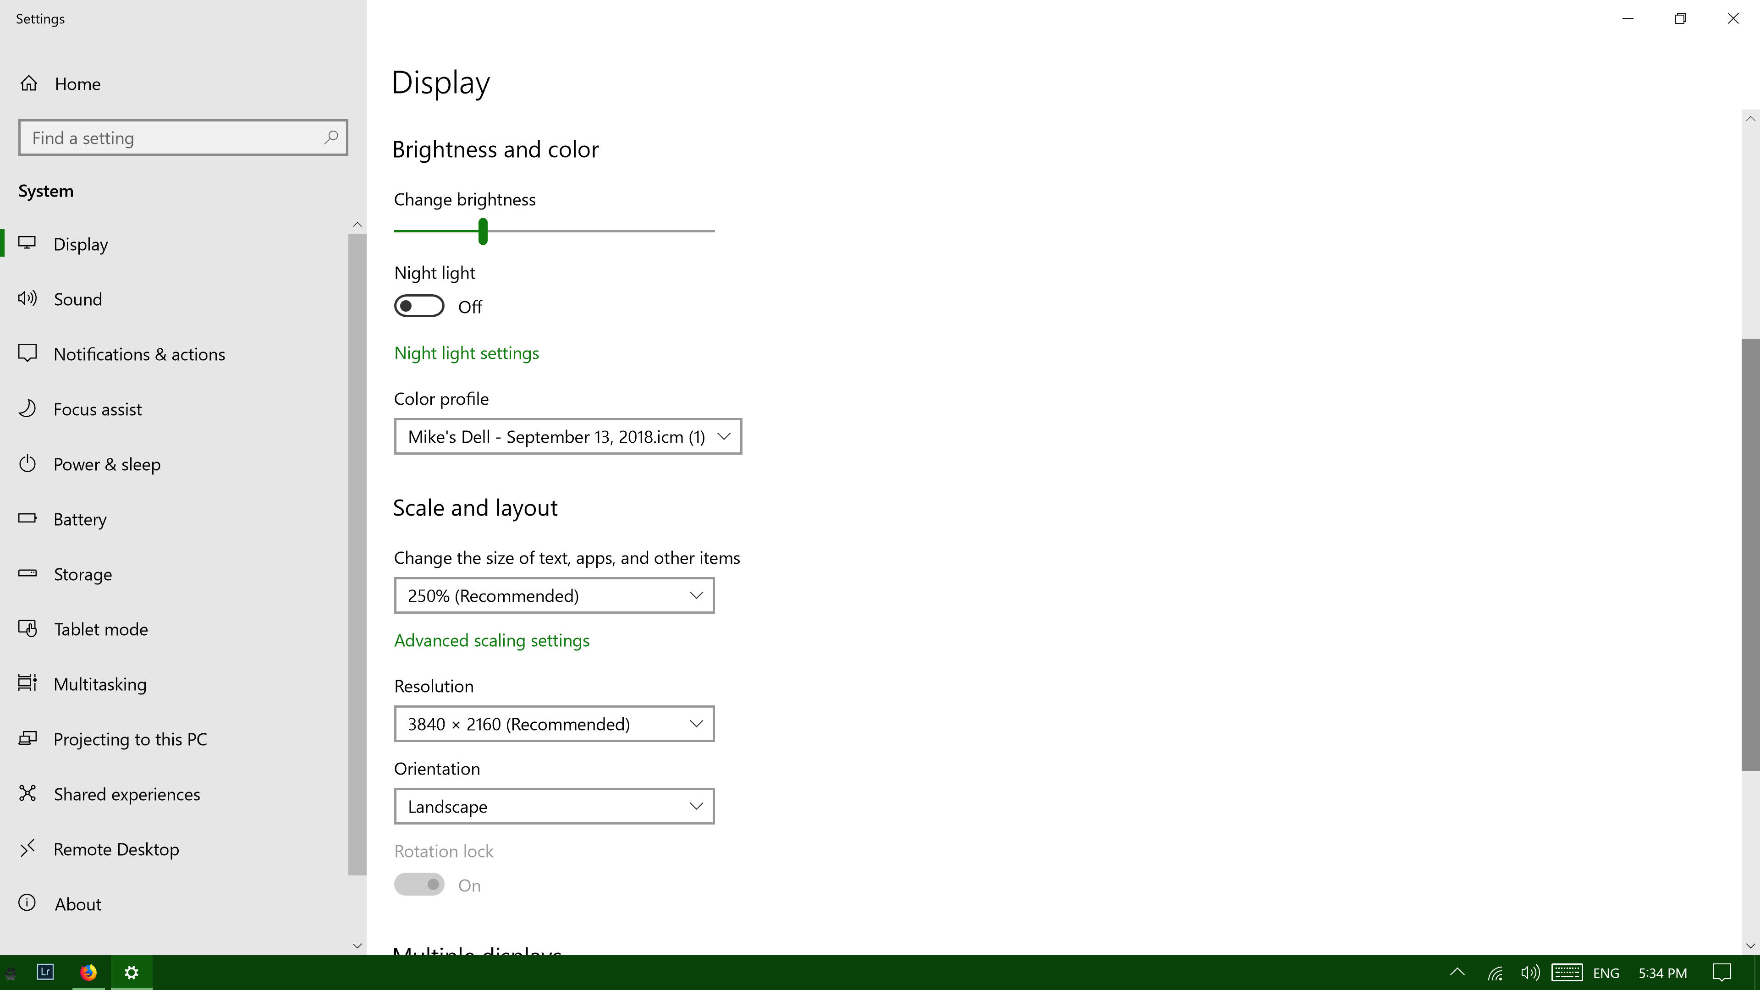Click the Rotation lock toggle
1760x990 pixels.
pyautogui.click(x=419, y=885)
